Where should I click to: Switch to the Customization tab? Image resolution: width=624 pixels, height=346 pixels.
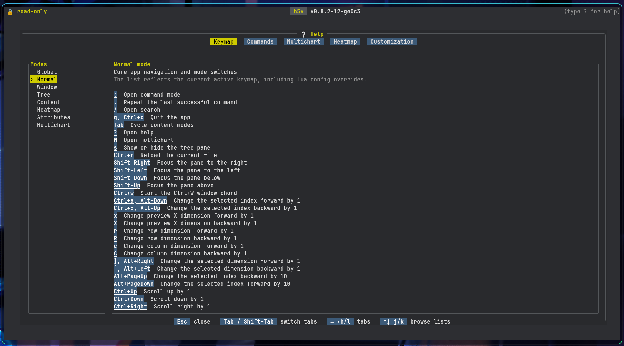tap(392, 41)
